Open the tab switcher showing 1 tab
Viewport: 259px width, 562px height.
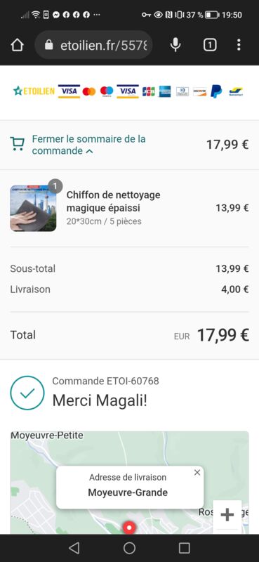coord(210,45)
